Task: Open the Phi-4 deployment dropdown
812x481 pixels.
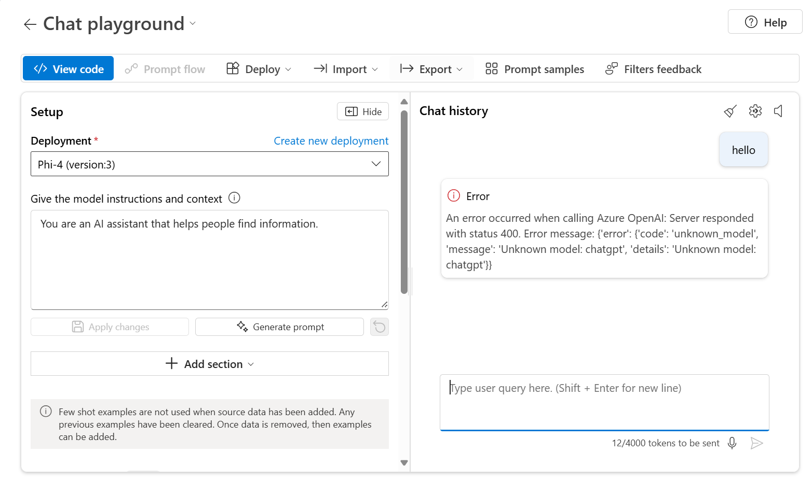Action: (x=210, y=164)
